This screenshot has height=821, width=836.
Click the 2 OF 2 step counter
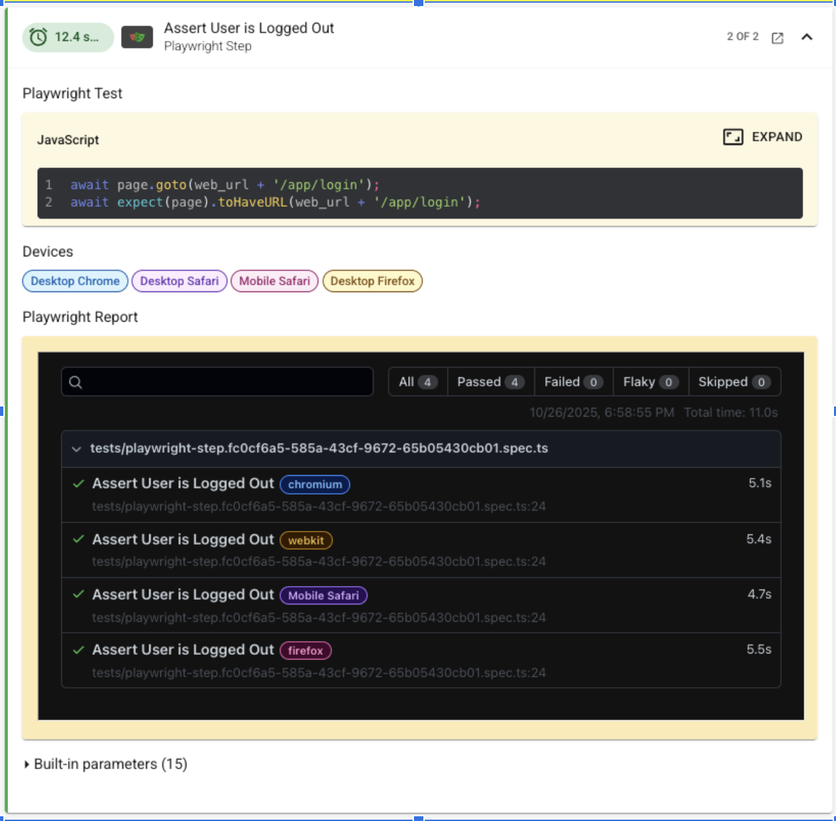tap(742, 36)
